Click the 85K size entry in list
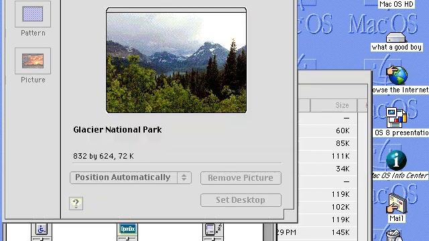The image size is (429, 241). (x=343, y=143)
